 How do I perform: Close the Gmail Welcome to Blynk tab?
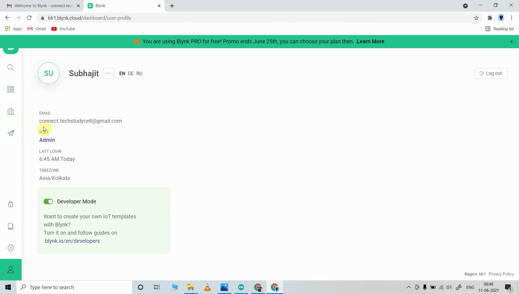coord(78,6)
